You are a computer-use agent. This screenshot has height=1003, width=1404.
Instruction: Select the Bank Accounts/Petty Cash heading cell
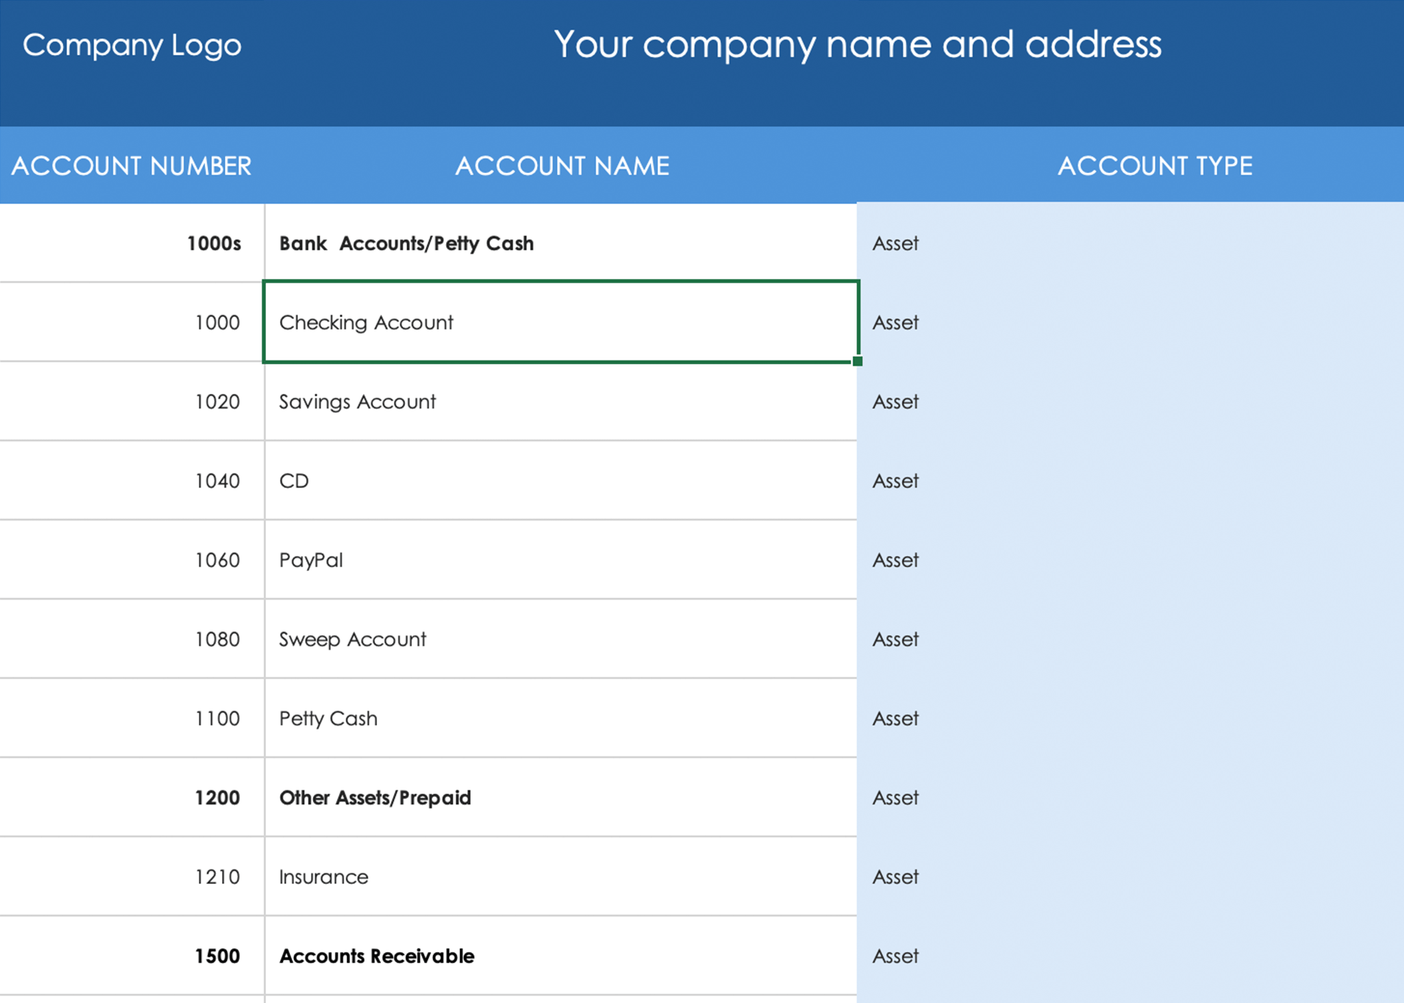(560, 243)
